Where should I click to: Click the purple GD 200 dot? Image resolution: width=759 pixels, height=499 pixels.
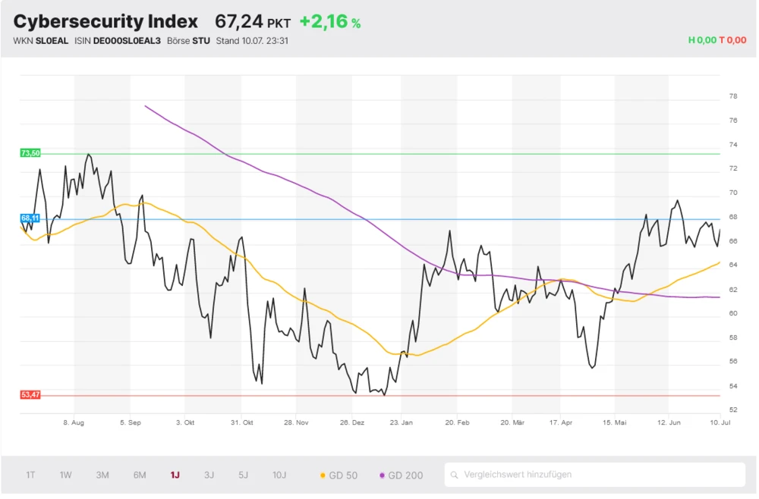(x=382, y=475)
